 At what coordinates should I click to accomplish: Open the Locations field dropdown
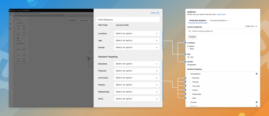click(x=137, y=34)
